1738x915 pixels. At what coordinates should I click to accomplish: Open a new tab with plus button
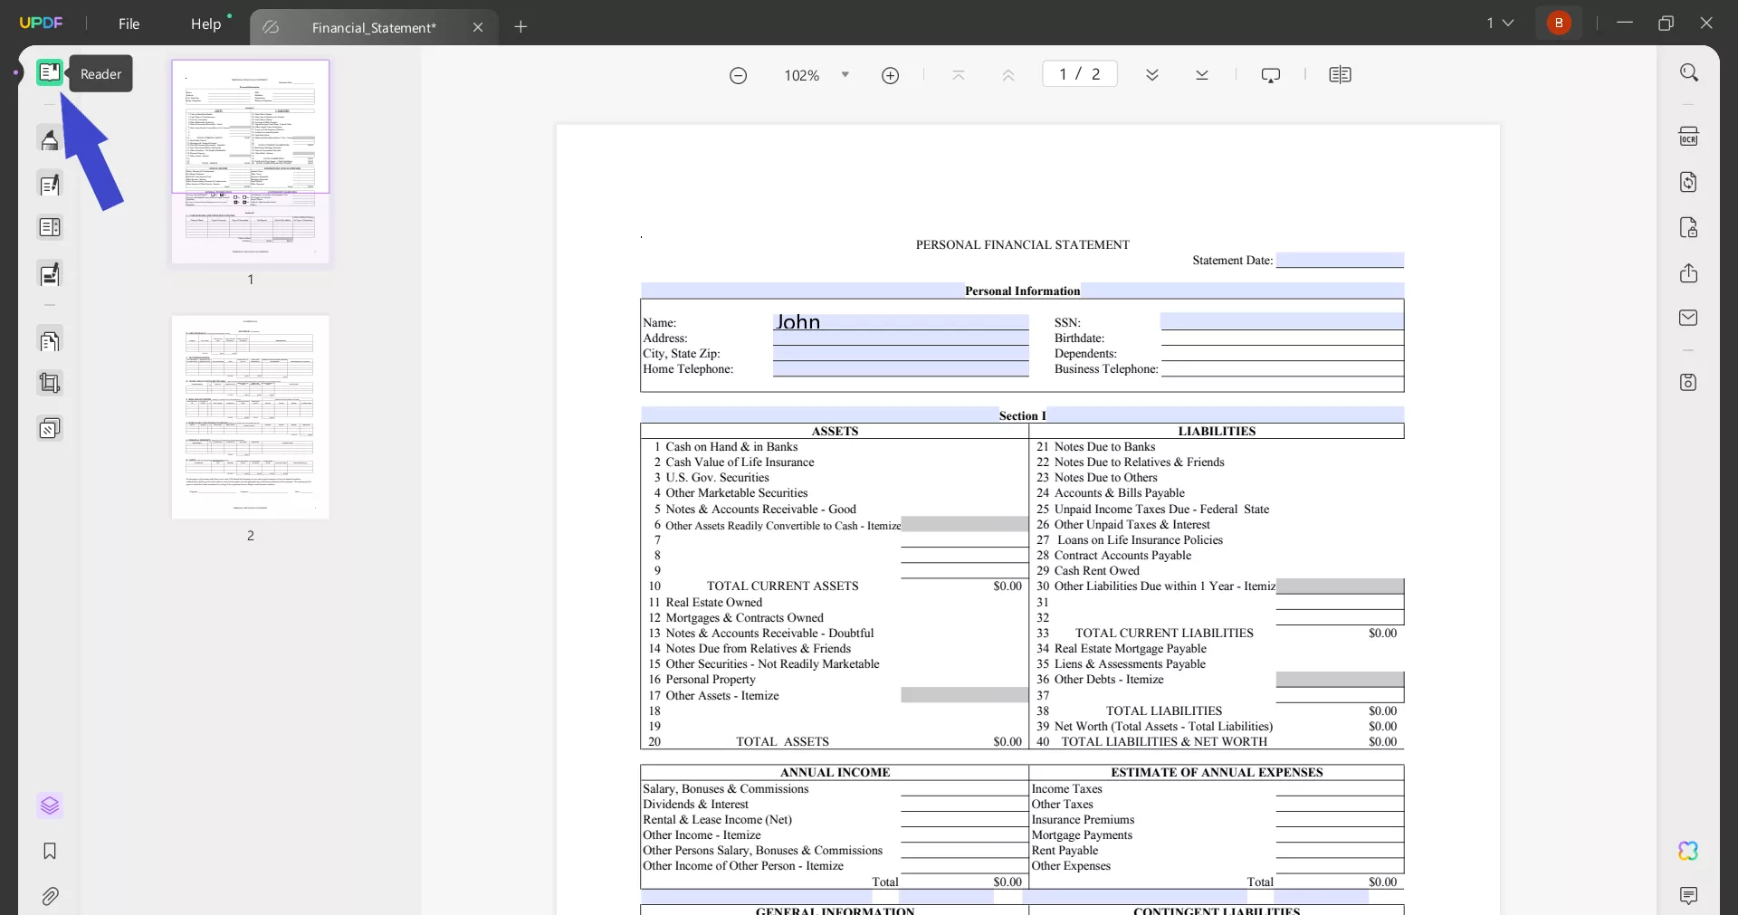point(520,27)
